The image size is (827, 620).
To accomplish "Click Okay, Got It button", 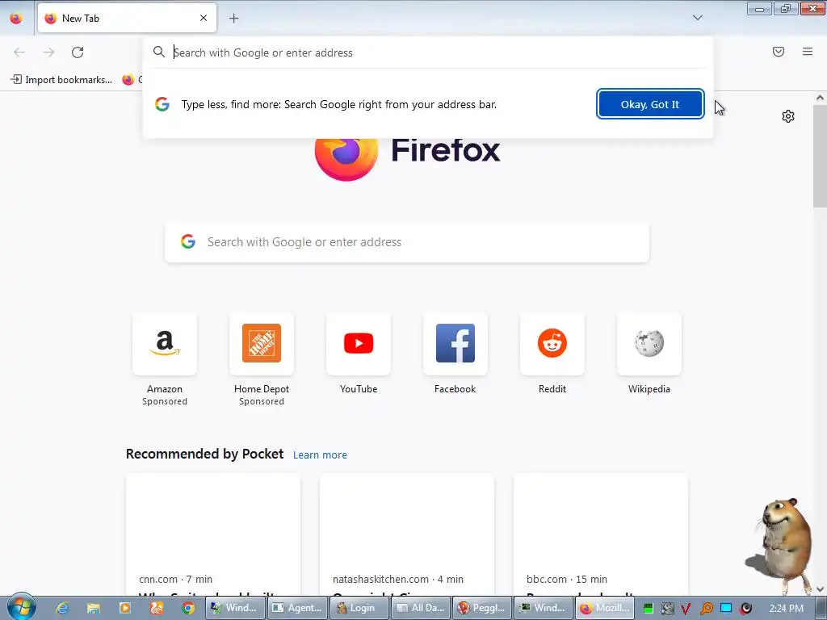I will tap(650, 104).
